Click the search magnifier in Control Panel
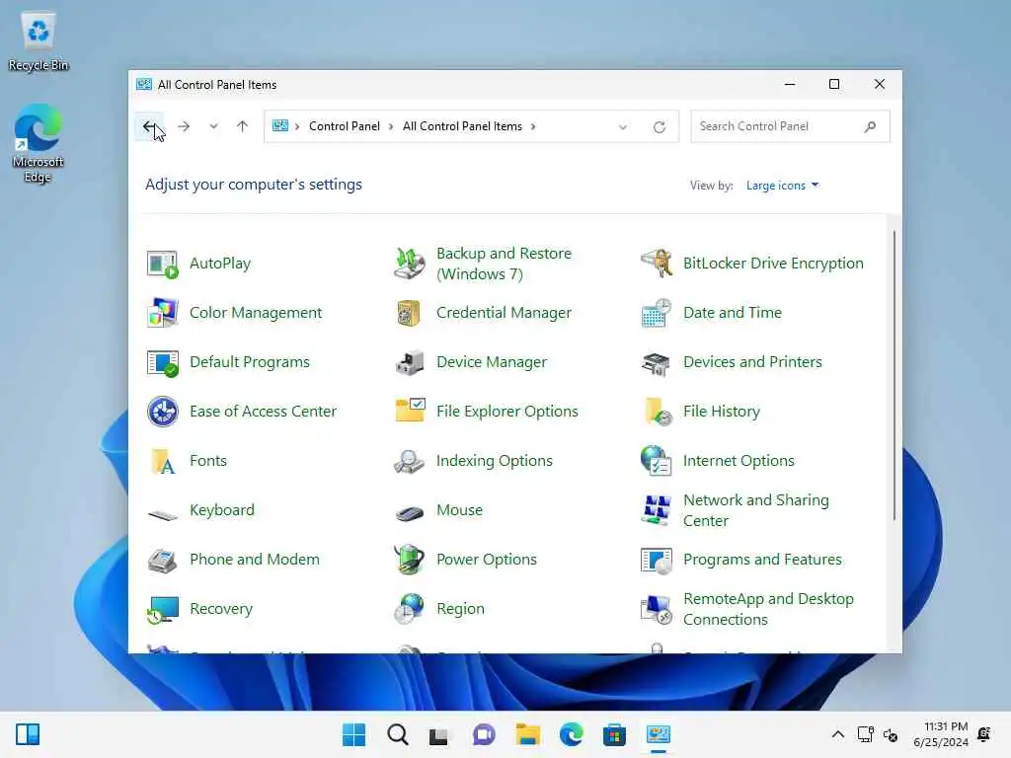Image resolution: width=1011 pixels, height=758 pixels. tap(871, 126)
